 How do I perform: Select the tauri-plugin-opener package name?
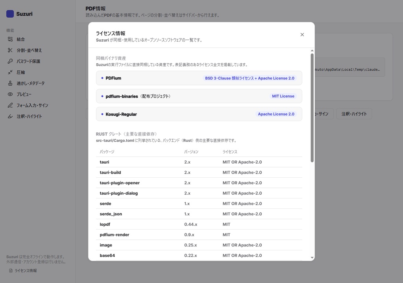(120, 183)
